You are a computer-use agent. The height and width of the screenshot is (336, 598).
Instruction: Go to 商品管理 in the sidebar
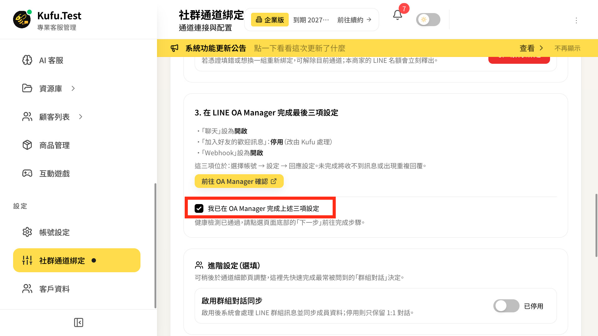[77, 145]
